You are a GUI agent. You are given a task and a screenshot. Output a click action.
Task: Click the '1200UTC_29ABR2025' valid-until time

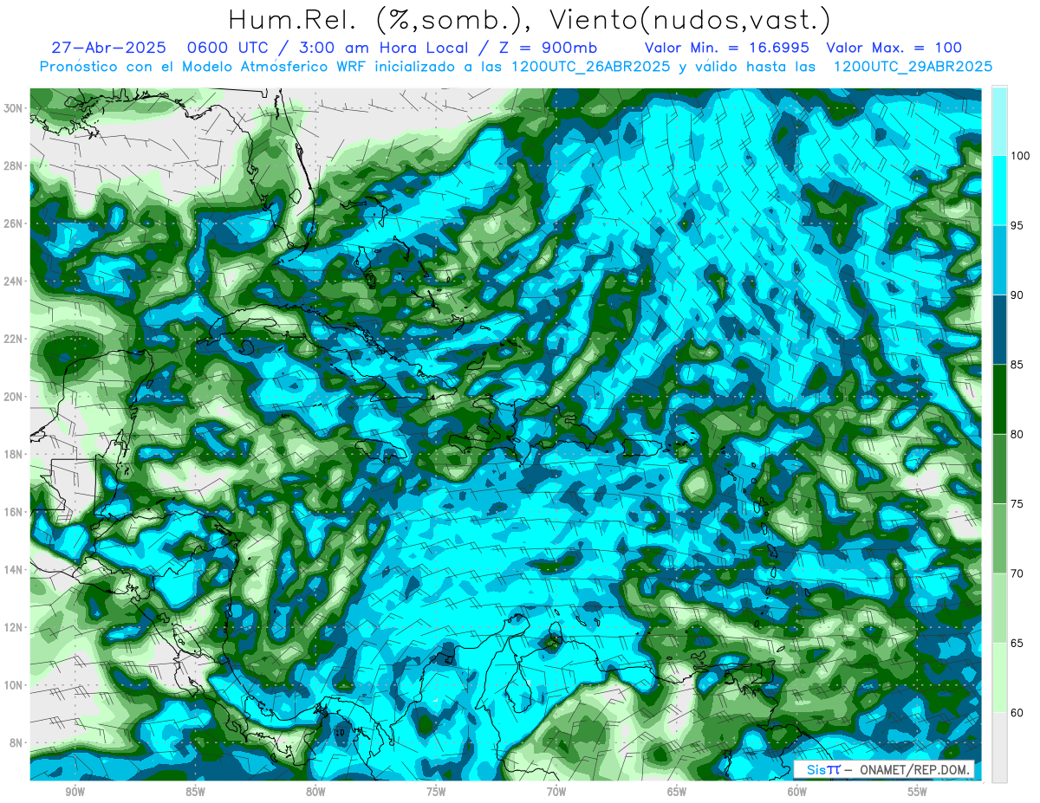click(912, 67)
